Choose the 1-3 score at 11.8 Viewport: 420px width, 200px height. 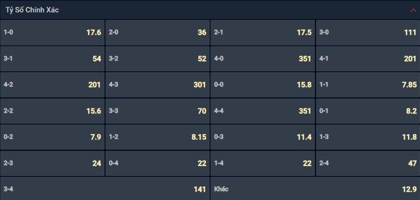pos(368,137)
